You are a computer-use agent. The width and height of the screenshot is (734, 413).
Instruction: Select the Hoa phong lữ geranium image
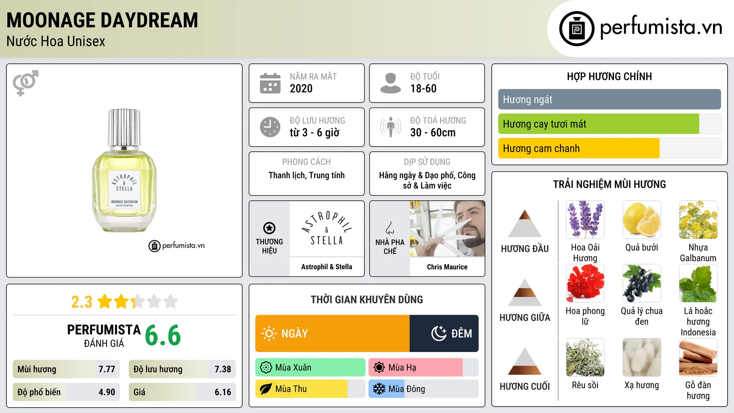click(x=585, y=283)
